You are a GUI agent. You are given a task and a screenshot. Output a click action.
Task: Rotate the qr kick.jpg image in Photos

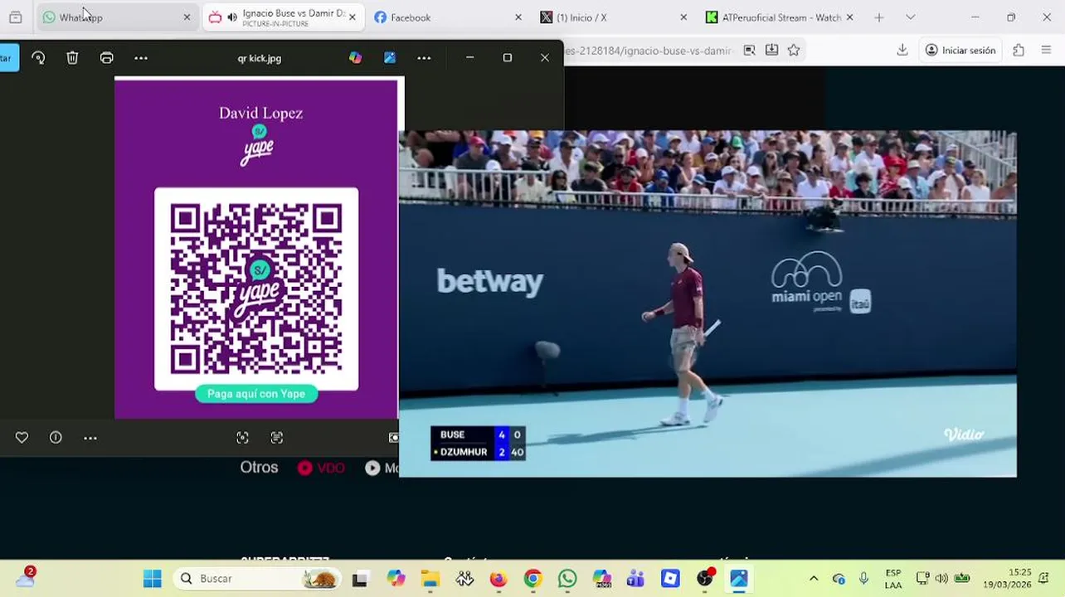pyautogui.click(x=38, y=58)
